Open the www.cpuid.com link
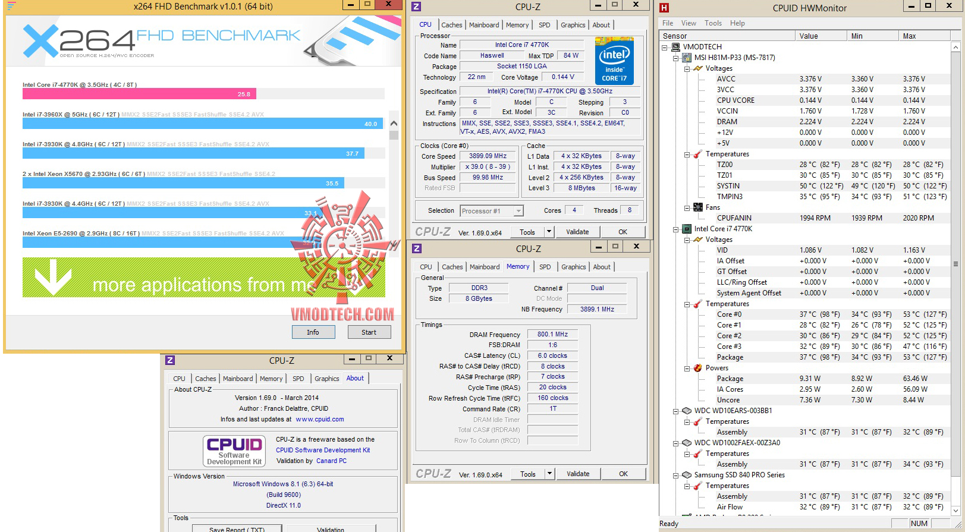This screenshot has height=532, width=965. pos(320,419)
